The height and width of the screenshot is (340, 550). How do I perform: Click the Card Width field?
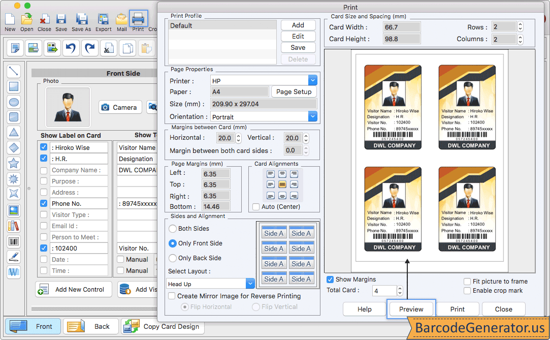pos(402,27)
